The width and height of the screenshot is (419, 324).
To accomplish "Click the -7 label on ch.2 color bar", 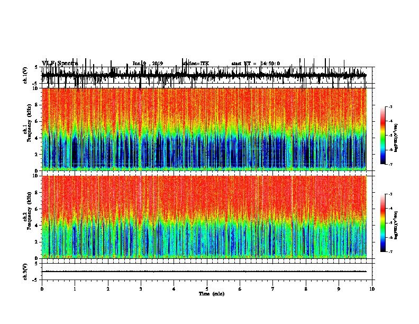I will coord(390,252).
